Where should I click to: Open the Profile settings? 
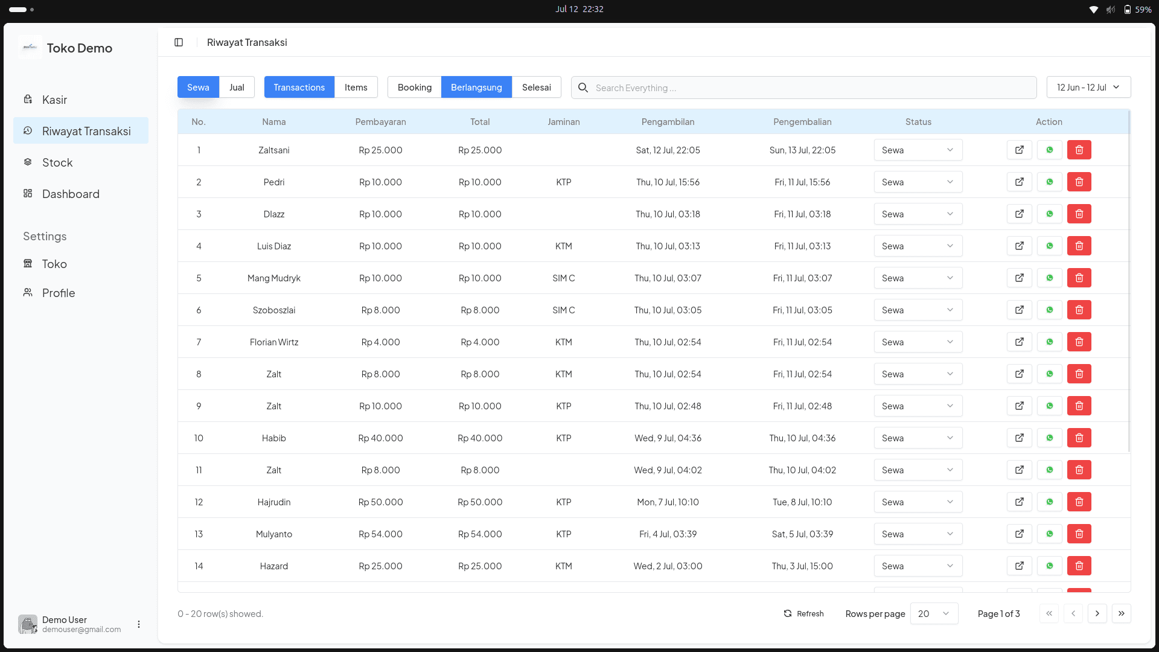tap(58, 293)
